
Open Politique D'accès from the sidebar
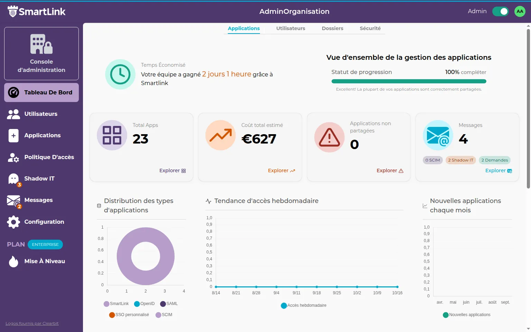(13, 157)
